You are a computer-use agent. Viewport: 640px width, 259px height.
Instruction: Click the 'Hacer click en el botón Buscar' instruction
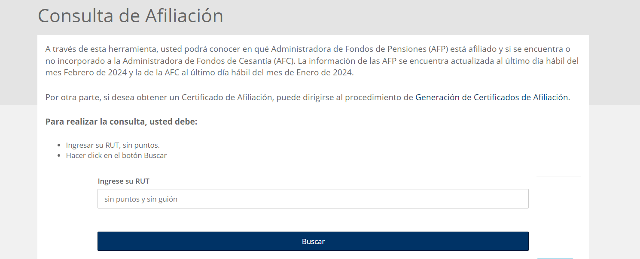tap(116, 155)
